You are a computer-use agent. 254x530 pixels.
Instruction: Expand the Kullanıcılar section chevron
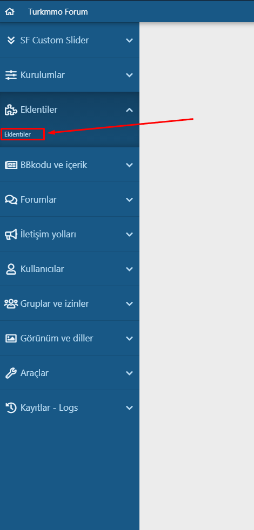click(x=129, y=269)
